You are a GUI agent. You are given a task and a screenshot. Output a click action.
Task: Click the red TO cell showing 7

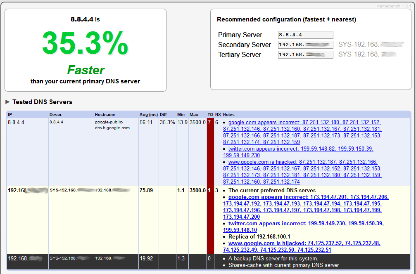point(210,123)
